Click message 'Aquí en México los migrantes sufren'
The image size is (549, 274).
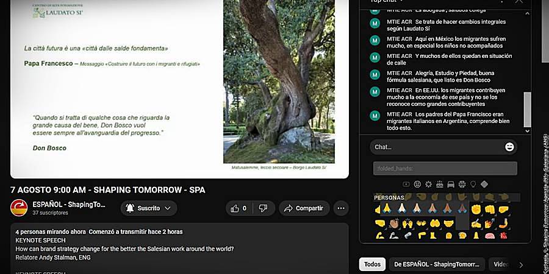click(447, 42)
